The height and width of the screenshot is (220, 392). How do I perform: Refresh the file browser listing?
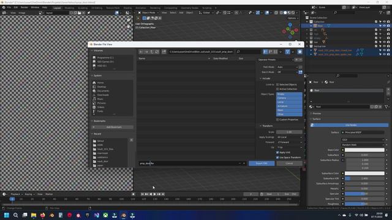pyautogui.click(x=157, y=51)
